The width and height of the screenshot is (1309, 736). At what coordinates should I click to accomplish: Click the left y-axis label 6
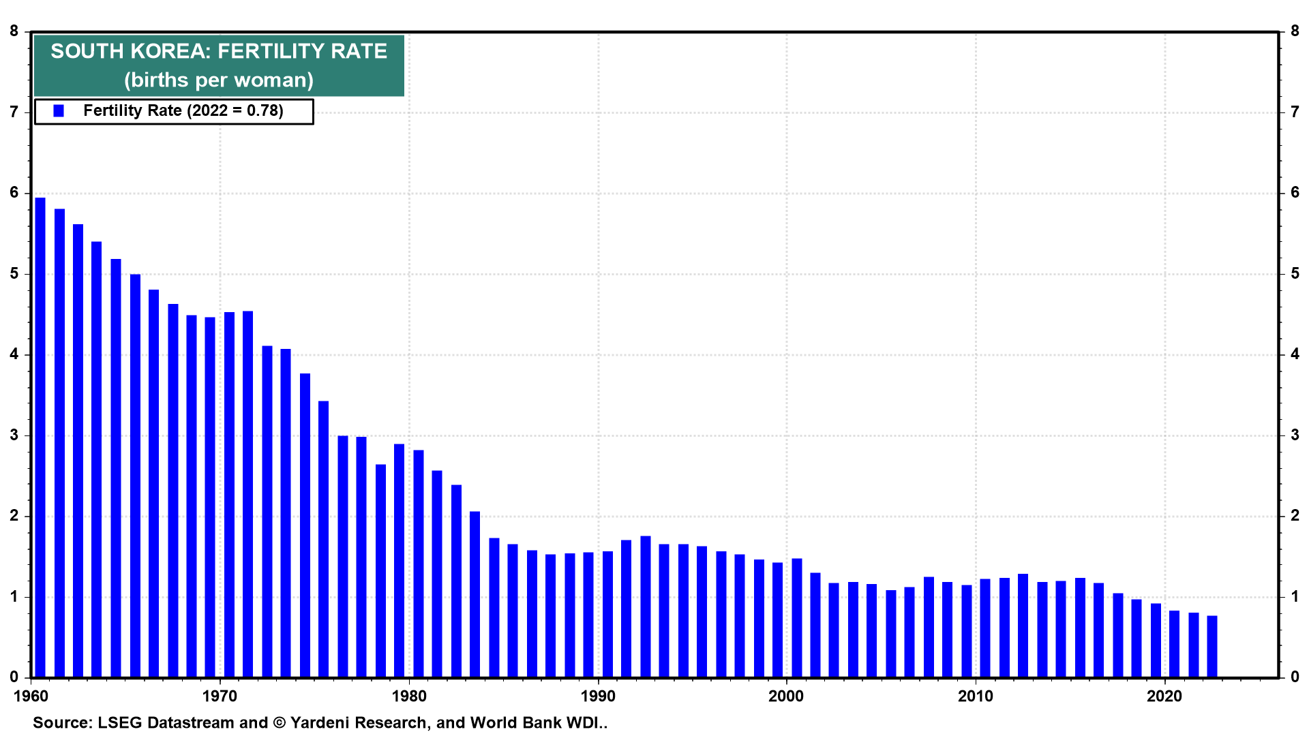pos(14,193)
